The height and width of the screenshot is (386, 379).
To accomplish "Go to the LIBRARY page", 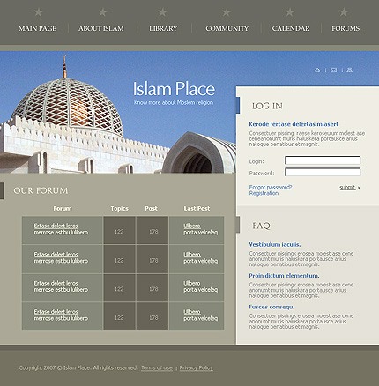I will click(x=163, y=28).
